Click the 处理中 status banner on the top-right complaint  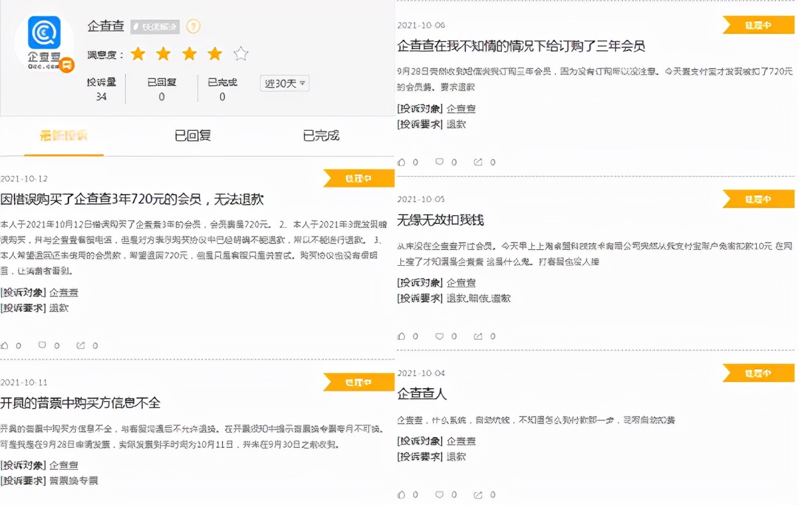tap(757, 25)
